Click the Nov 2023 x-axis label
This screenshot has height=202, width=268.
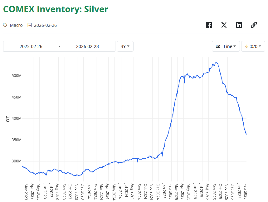pos(76,192)
